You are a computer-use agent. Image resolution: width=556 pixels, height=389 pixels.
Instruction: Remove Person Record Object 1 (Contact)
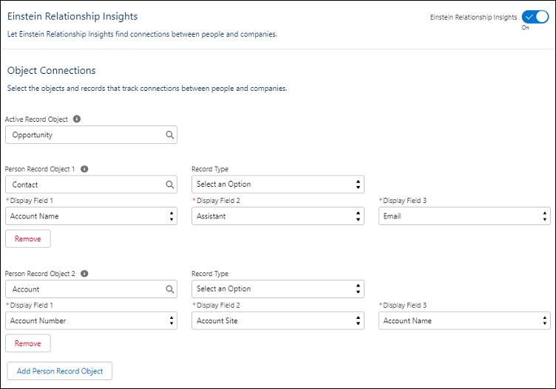[28, 239]
